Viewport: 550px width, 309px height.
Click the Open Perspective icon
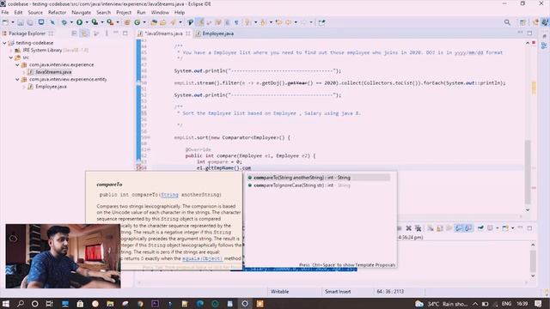(x=522, y=22)
